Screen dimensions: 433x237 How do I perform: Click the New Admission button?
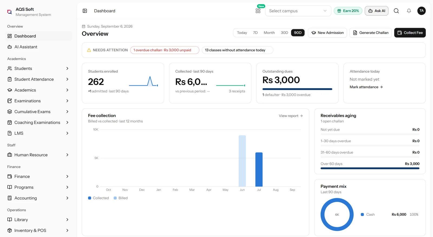coord(327,33)
